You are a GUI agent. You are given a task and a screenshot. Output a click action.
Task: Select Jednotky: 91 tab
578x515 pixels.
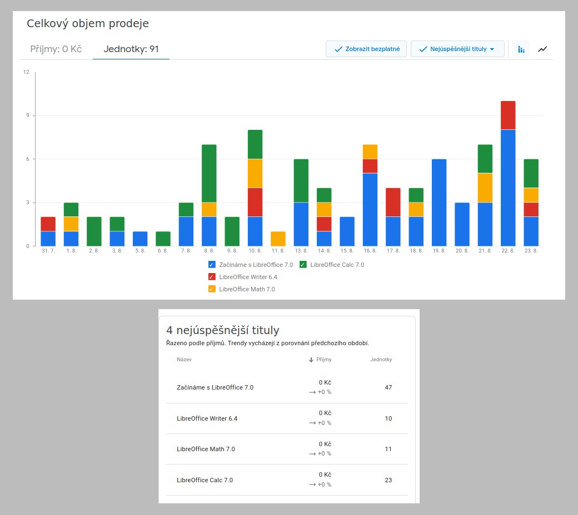(131, 49)
